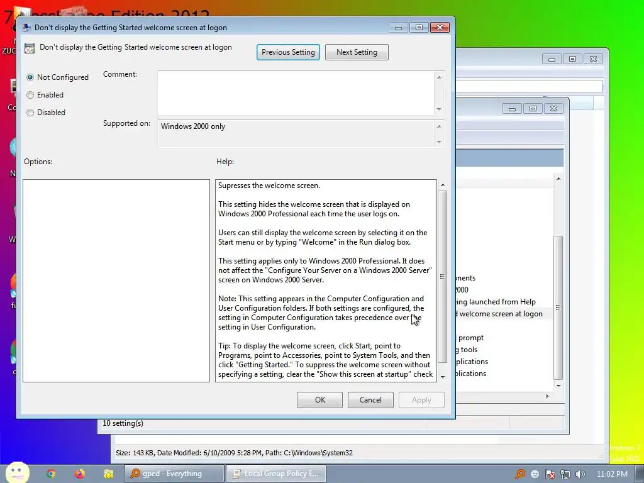Click the policy setting icon beside the heading
This screenshot has height=483, width=644.
coord(30,48)
